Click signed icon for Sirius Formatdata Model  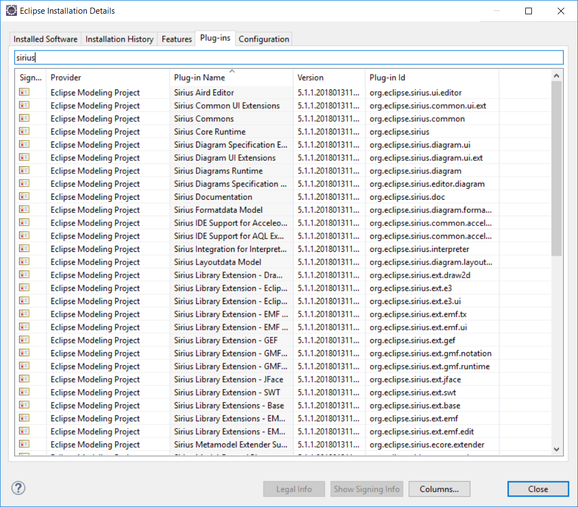(24, 209)
